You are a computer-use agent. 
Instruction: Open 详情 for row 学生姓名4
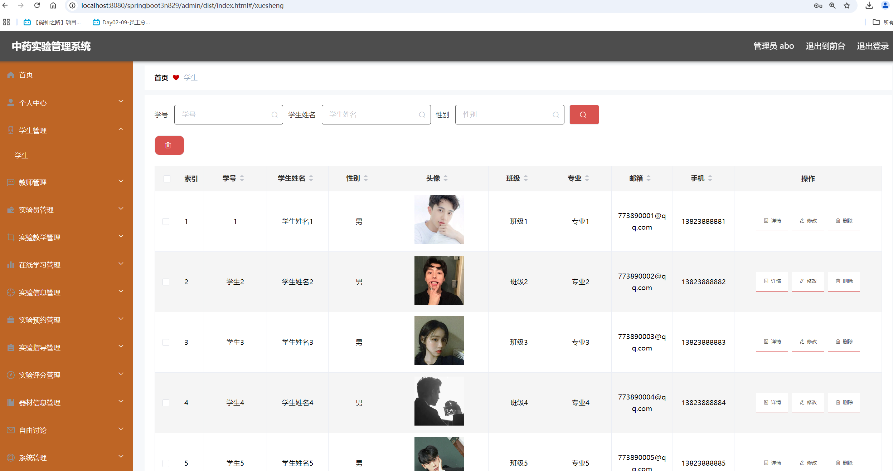772,402
